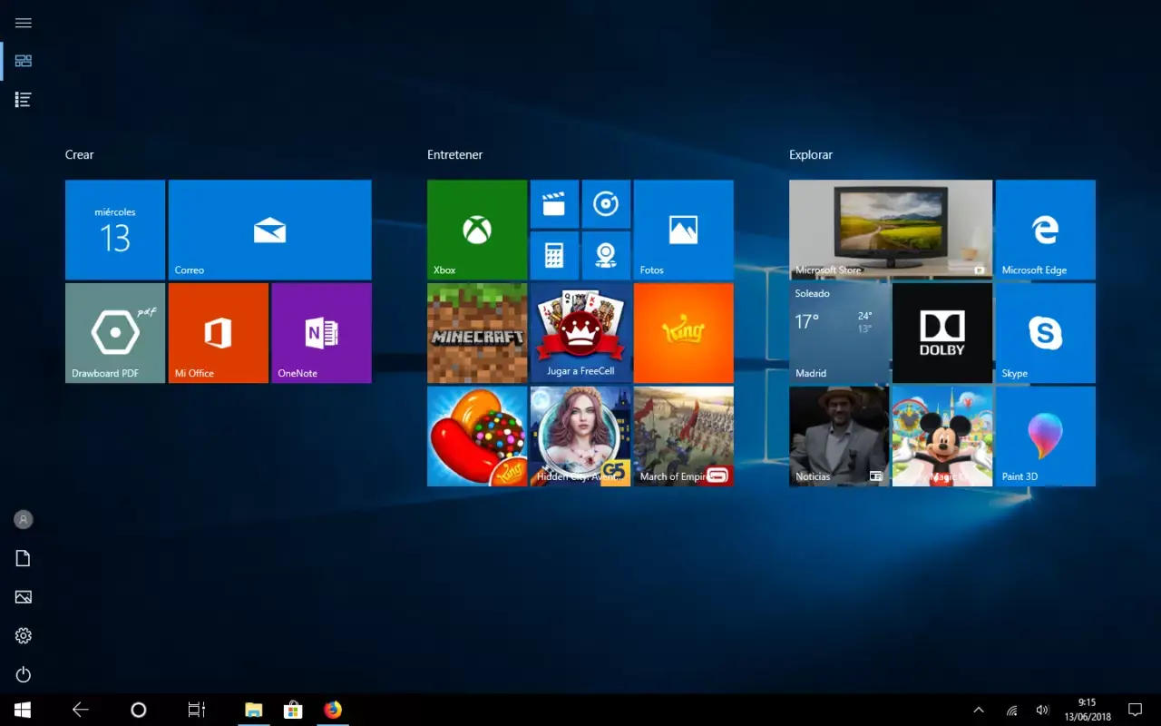Select the Explorar group heading
Screen dimensions: 1161x726
tap(811, 155)
